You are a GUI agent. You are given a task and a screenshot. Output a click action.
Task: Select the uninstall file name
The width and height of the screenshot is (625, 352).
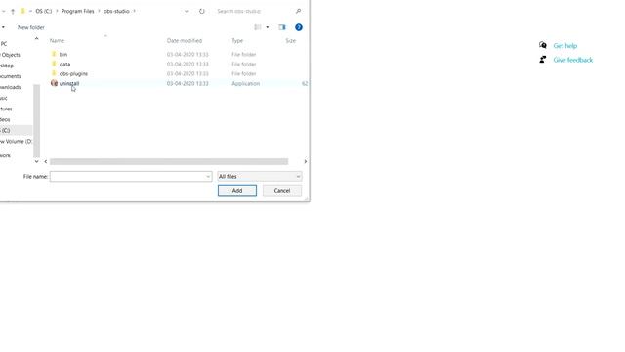tap(69, 83)
